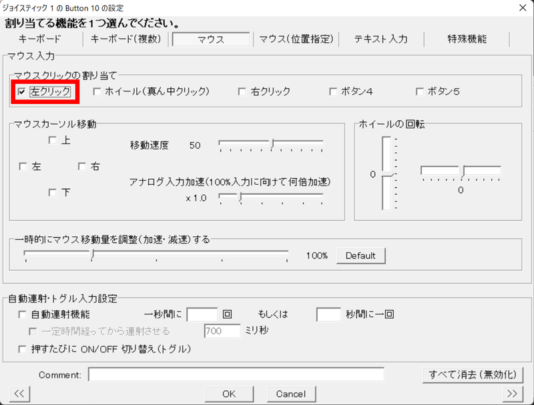Check 押すたびに ON/OFF 切り替え toggle option
Screen dimensions: 534x405
(22, 349)
